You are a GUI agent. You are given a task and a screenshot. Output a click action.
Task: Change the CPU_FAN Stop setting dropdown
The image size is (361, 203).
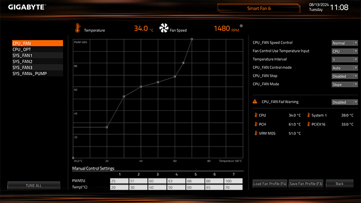click(345, 76)
